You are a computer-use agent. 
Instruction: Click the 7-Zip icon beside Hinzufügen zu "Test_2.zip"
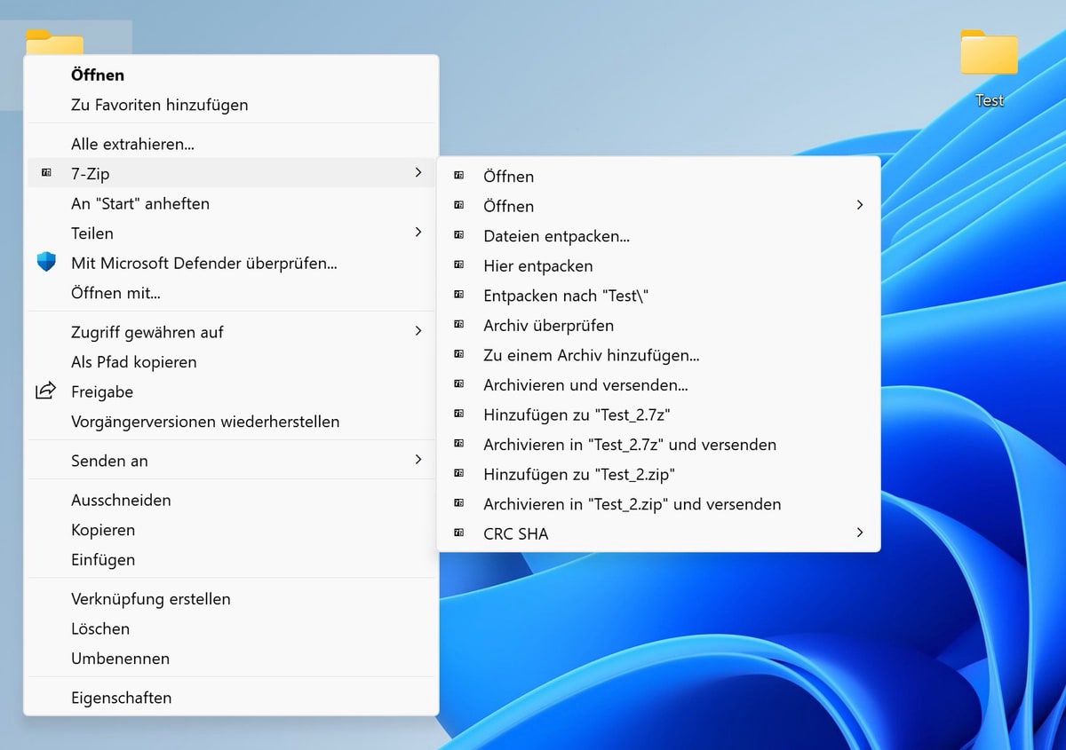(x=458, y=474)
